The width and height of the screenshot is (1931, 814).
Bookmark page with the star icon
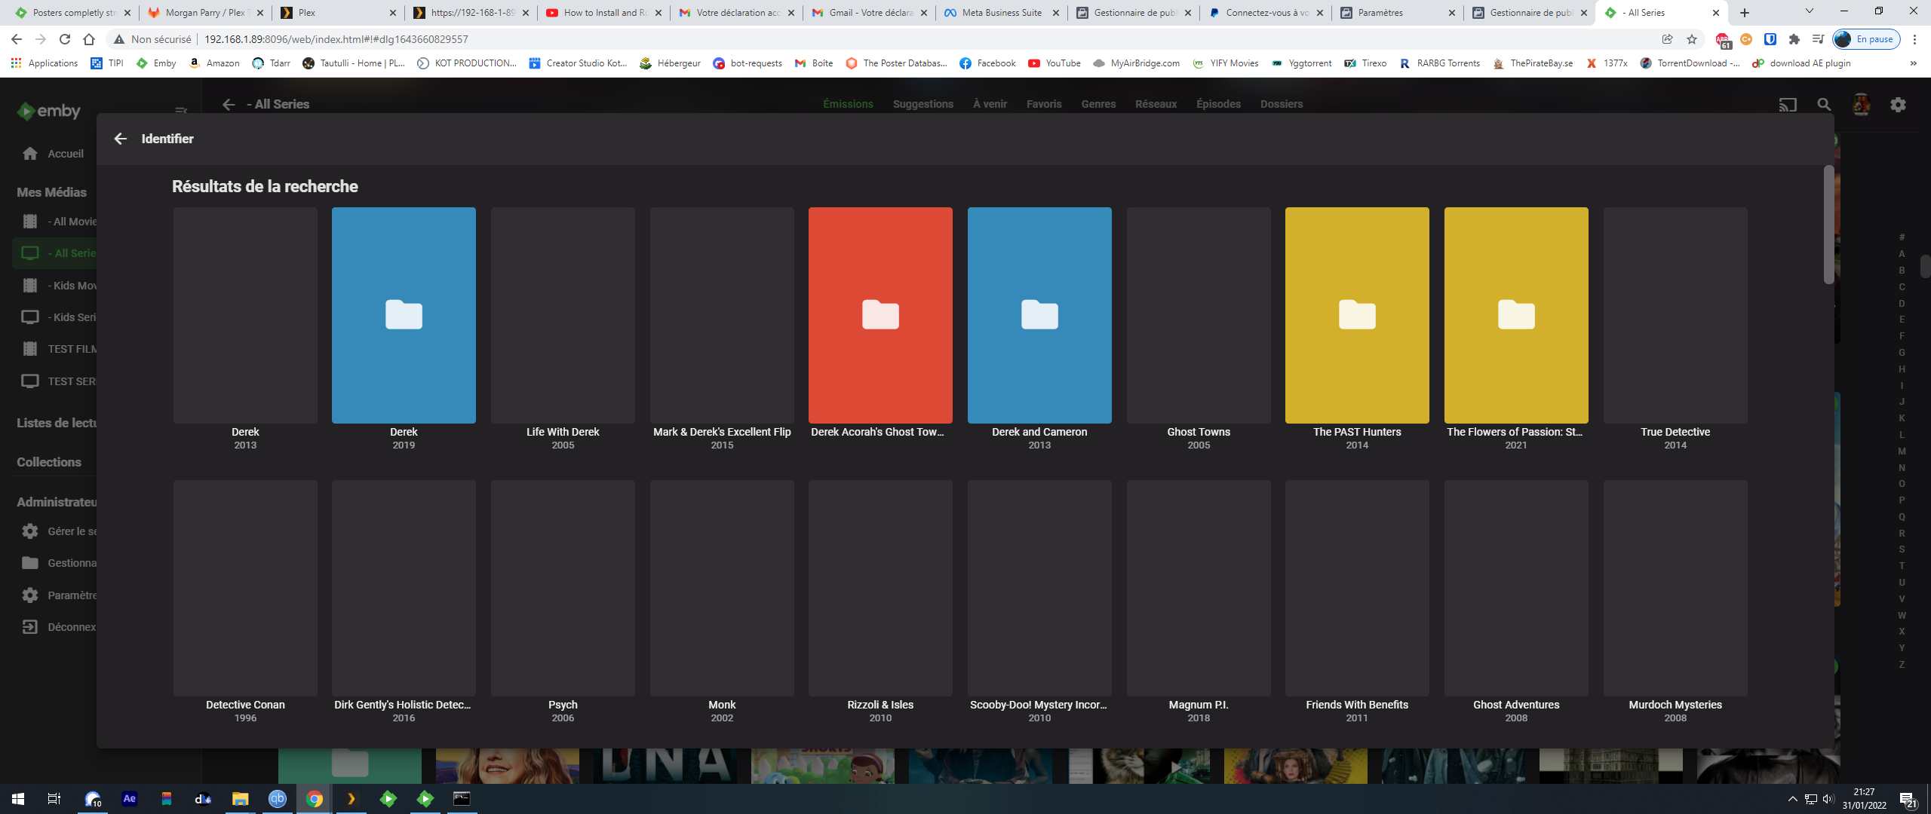pos(1692,39)
